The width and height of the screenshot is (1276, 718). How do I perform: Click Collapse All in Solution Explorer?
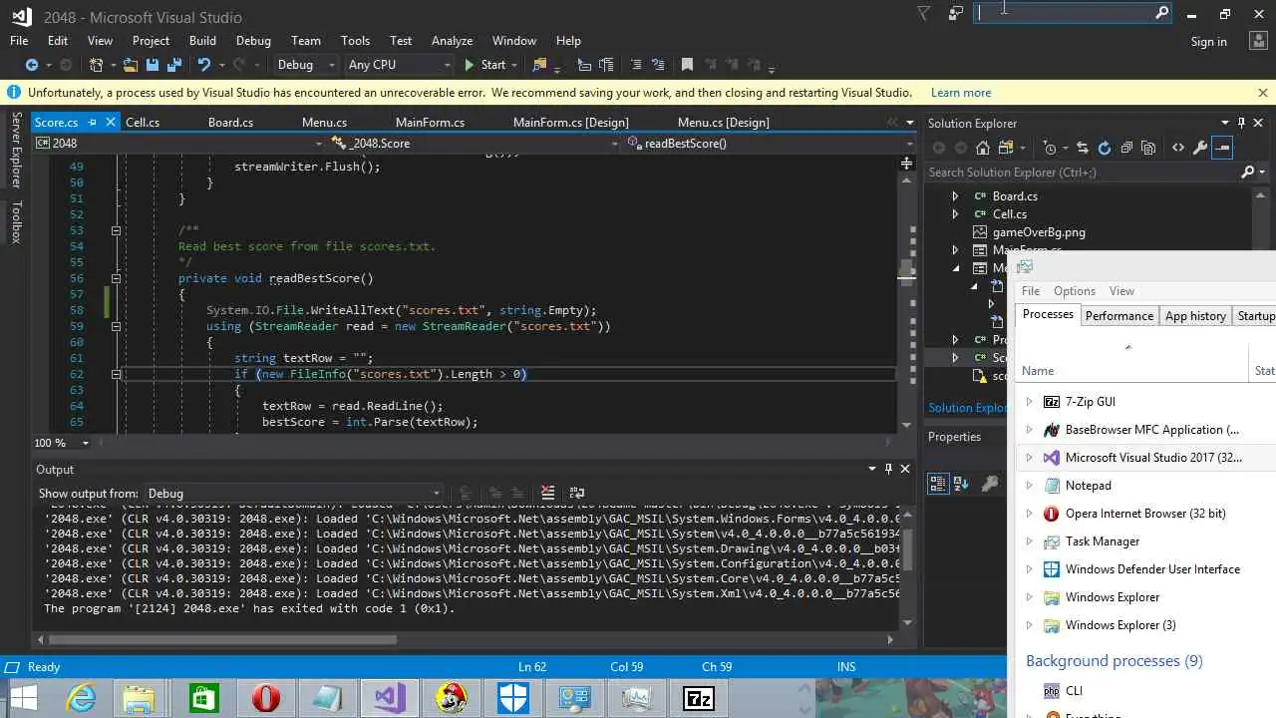(x=1126, y=148)
